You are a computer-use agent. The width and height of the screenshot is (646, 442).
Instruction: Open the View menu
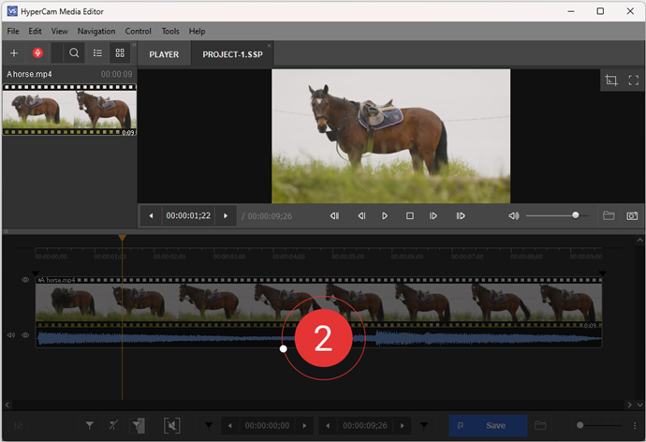[59, 31]
